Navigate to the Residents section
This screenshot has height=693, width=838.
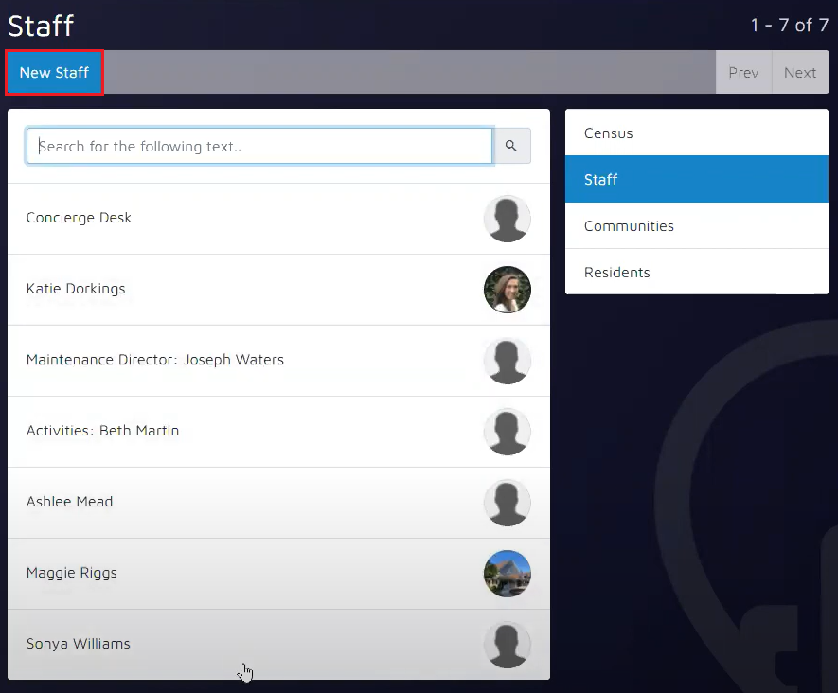696,273
